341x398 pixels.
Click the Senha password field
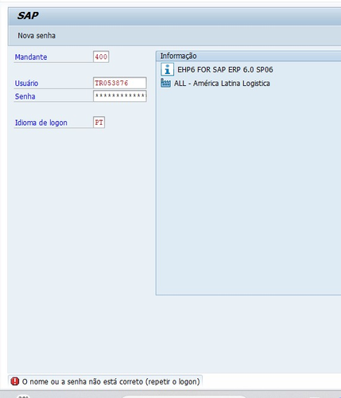120,96
